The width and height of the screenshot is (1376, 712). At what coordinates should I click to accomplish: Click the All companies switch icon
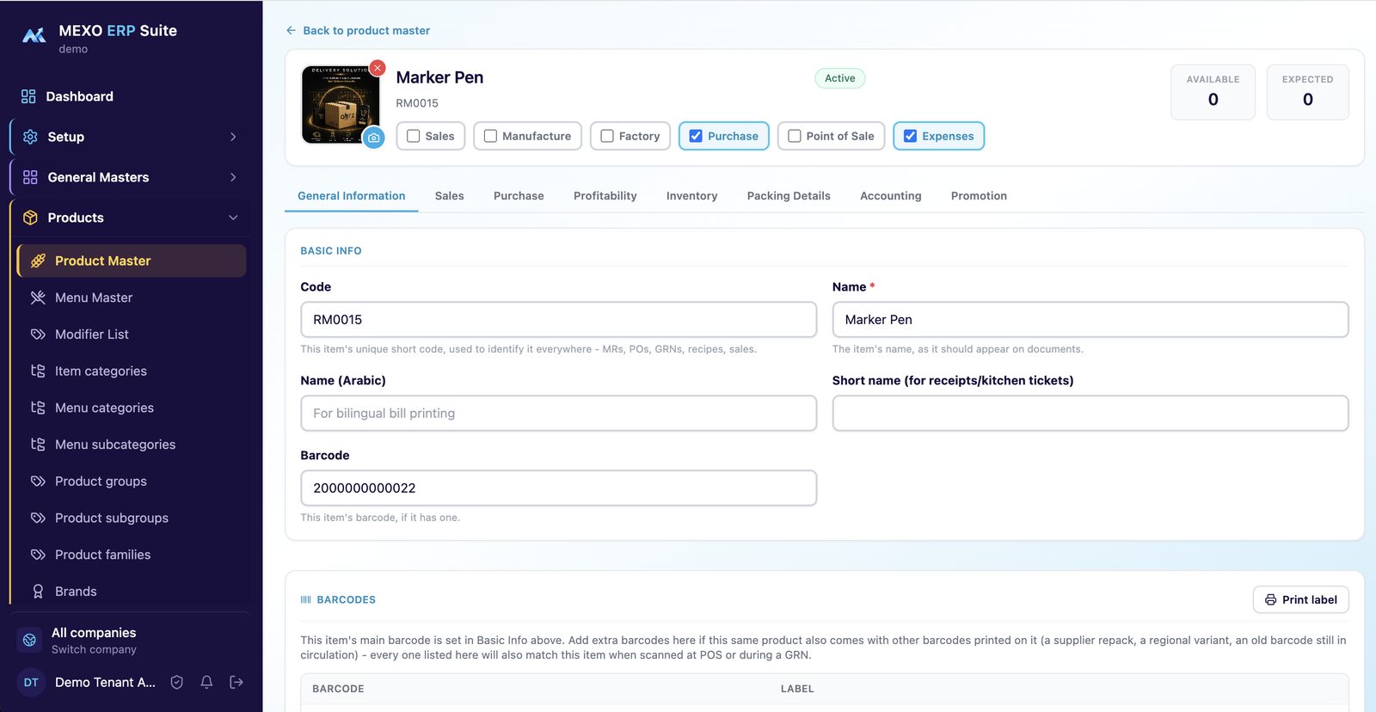click(x=30, y=640)
